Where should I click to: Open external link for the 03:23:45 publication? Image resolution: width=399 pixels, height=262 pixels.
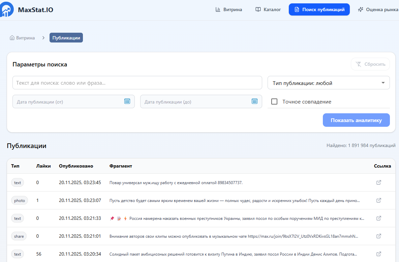[378, 182]
